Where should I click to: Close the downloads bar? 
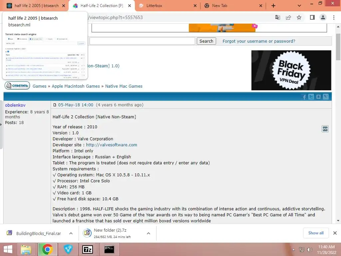pos(335,233)
